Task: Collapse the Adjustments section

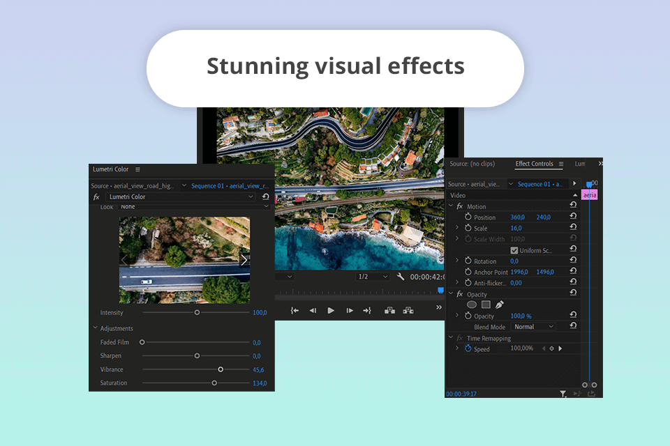Action: [95, 328]
